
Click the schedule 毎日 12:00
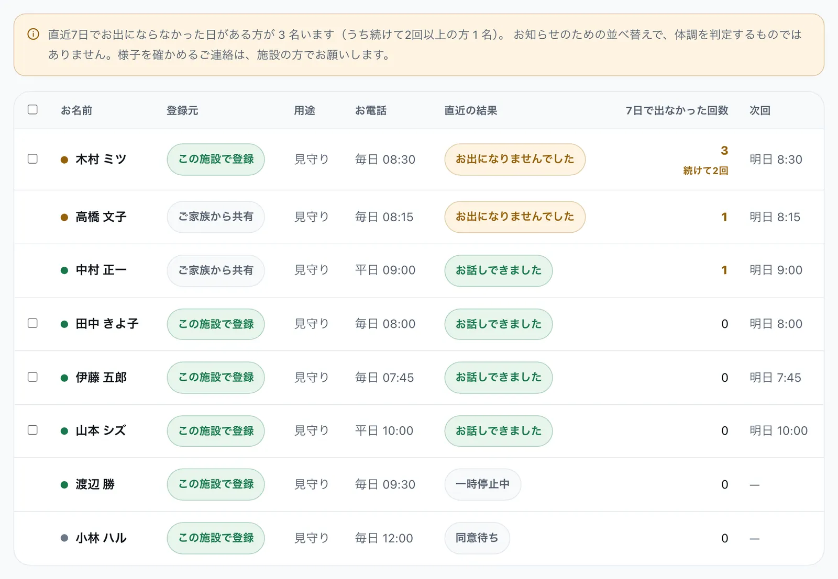point(384,538)
